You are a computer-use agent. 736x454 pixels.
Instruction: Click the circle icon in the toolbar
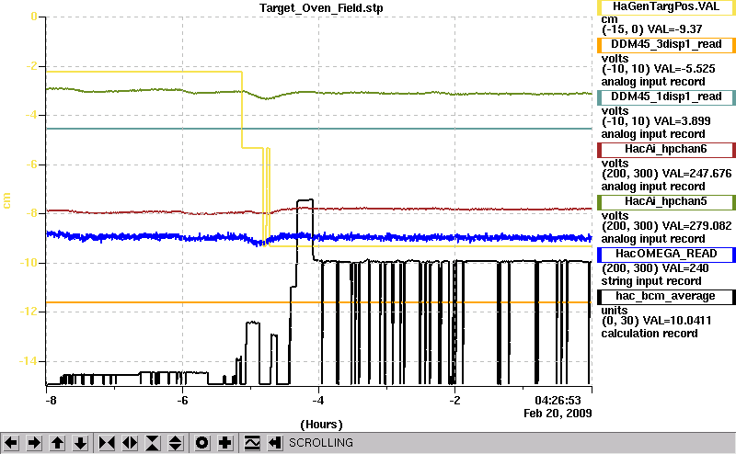pyautogui.click(x=202, y=443)
